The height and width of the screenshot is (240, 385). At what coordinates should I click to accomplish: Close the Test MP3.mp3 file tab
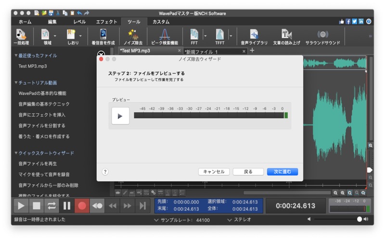[179, 50]
